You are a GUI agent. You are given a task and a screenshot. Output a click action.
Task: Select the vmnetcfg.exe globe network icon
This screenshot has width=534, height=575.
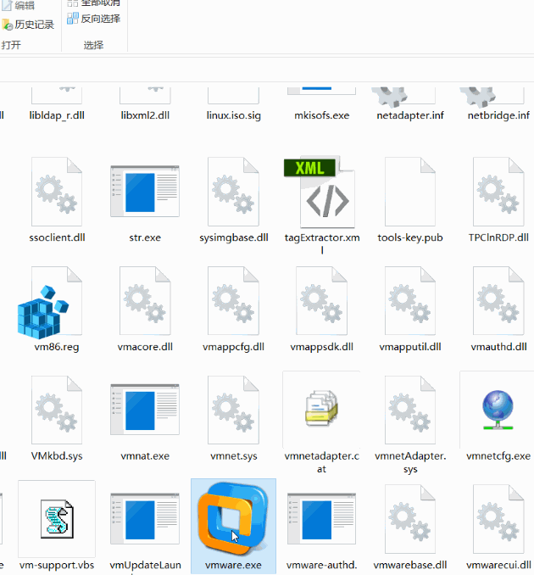coord(498,410)
